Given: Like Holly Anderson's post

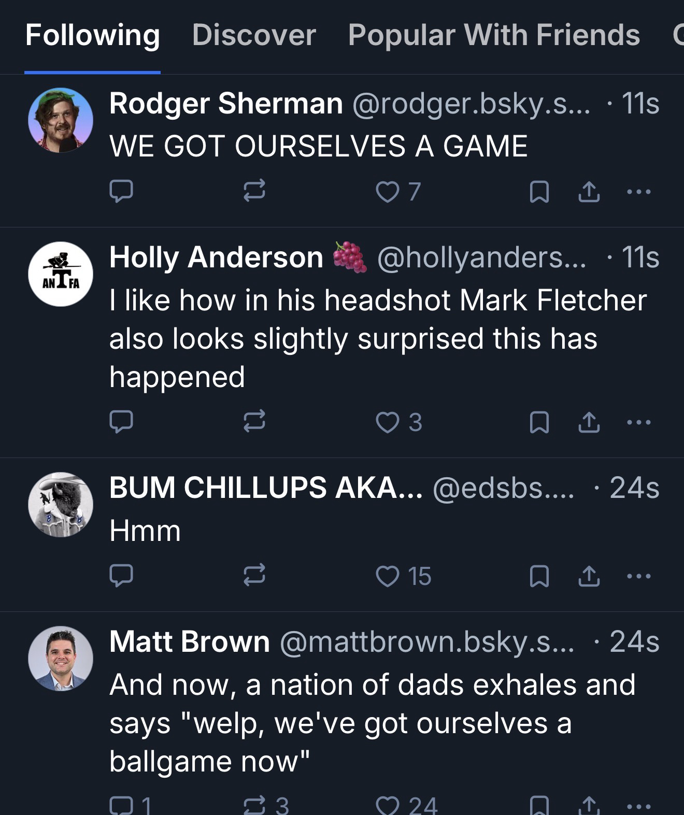Looking at the screenshot, I should (x=387, y=422).
